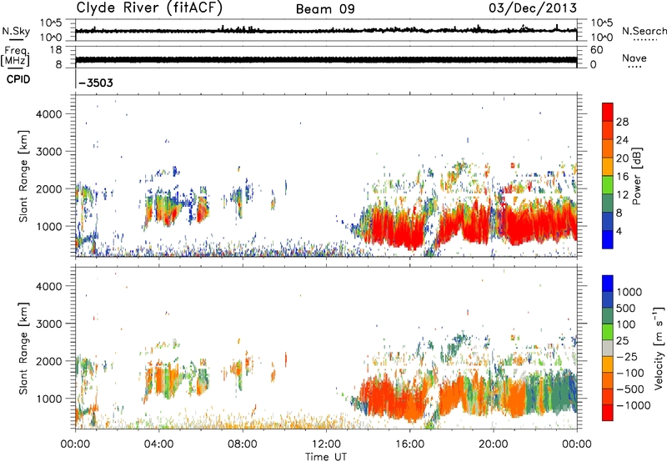Click the "12:00" time tick label
Screen dimensions: 667x462
coord(326,444)
